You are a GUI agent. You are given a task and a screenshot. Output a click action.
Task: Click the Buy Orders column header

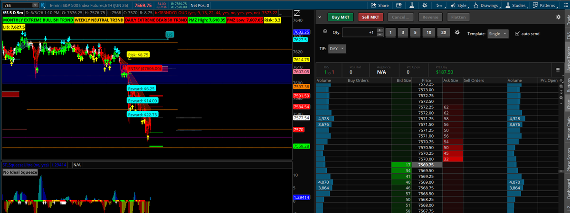(368, 80)
